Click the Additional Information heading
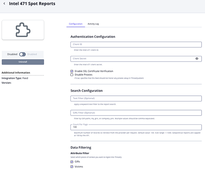The height and width of the screenshot is (169, 205). pyautogui.click(x=16, y=73)
